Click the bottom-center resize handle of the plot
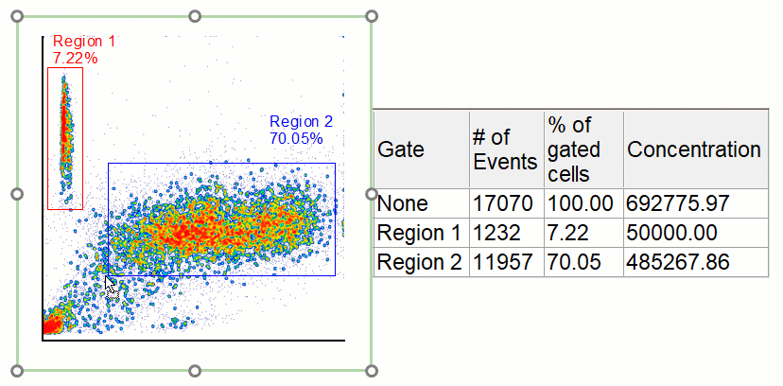783x386 pixels. click(x=195, y=370)
